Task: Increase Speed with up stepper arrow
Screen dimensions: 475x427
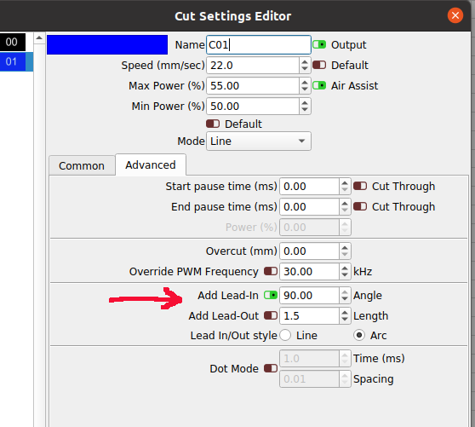Action: point(305,61)
